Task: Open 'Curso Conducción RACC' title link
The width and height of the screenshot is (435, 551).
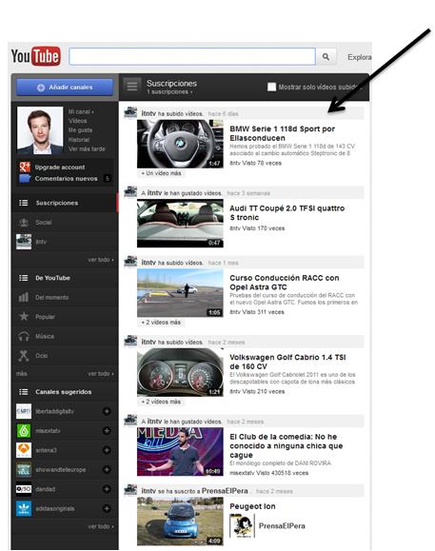Action: 285,283
